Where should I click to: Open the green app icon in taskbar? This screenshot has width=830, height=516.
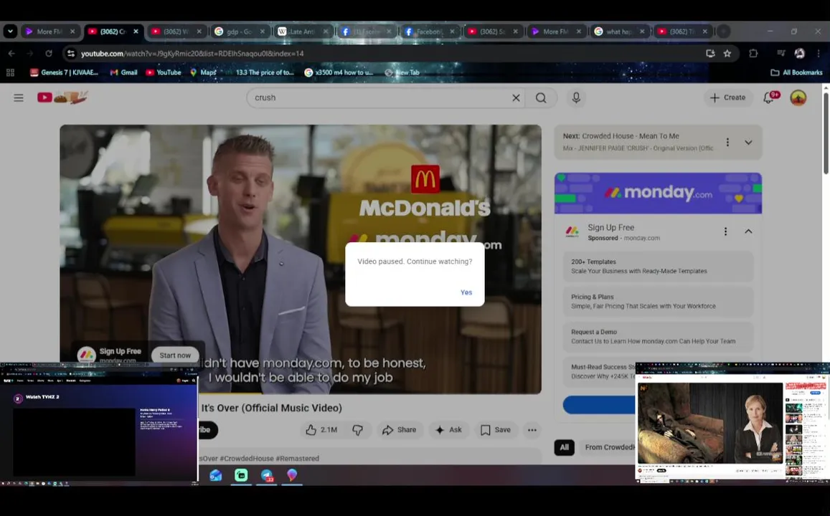coord(241,475)
